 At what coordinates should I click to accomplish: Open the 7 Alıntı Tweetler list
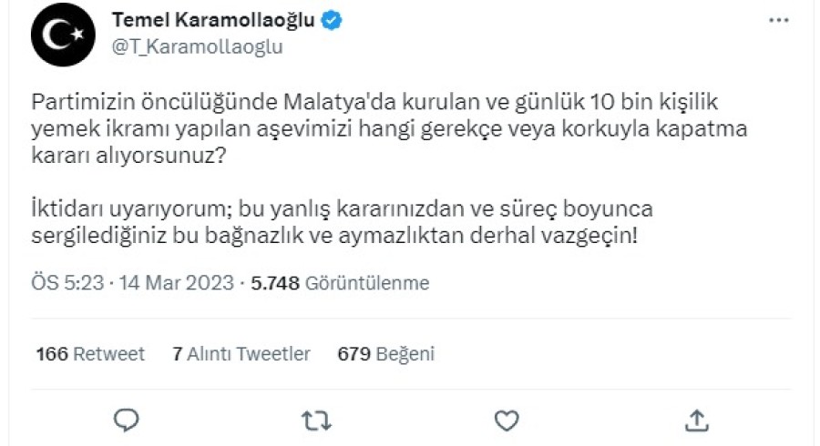241,354
